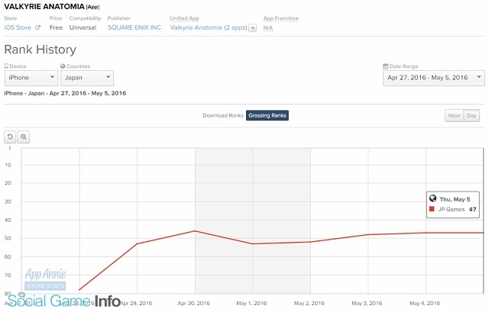The width and height of the screenshot is (489, 309).
Task: Reset chart zoom with the undo arrow icon
Action: [x=10, y=137]
